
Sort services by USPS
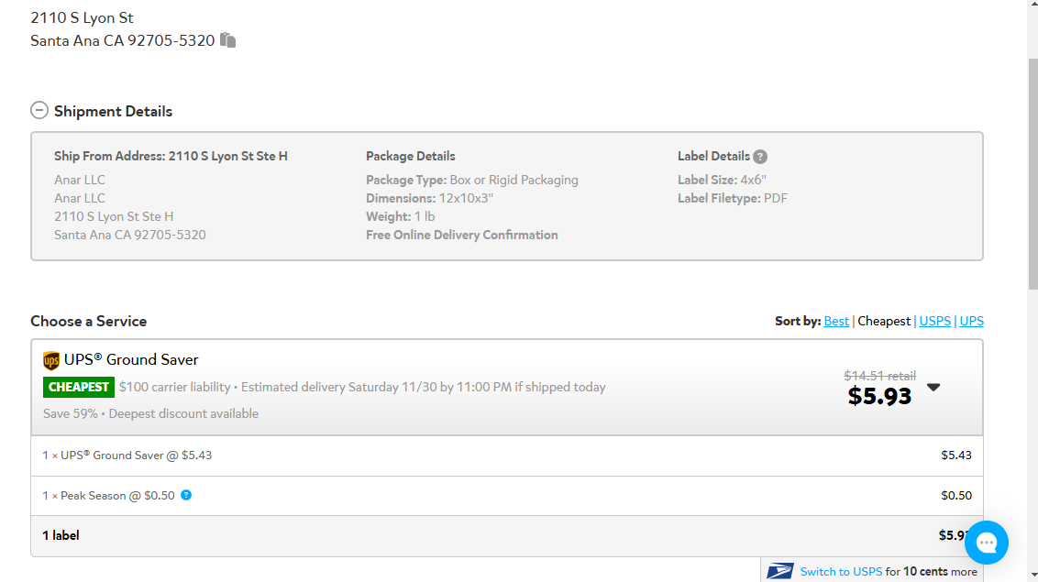(934, 322)
